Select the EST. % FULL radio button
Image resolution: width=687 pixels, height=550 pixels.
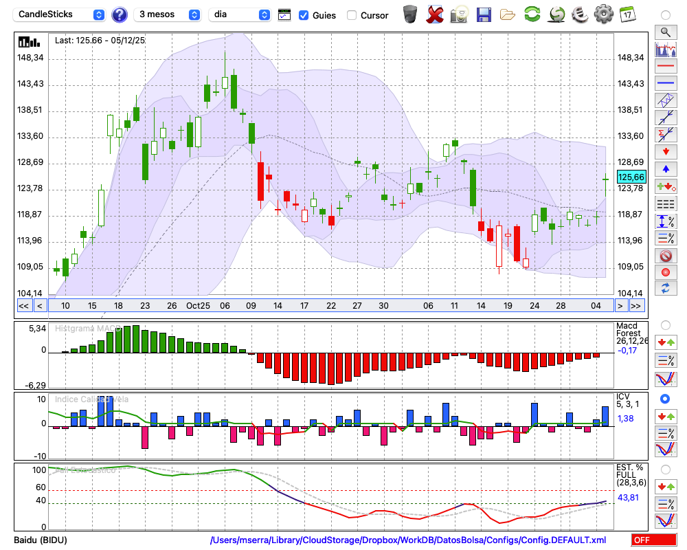(x=665, y=470)
